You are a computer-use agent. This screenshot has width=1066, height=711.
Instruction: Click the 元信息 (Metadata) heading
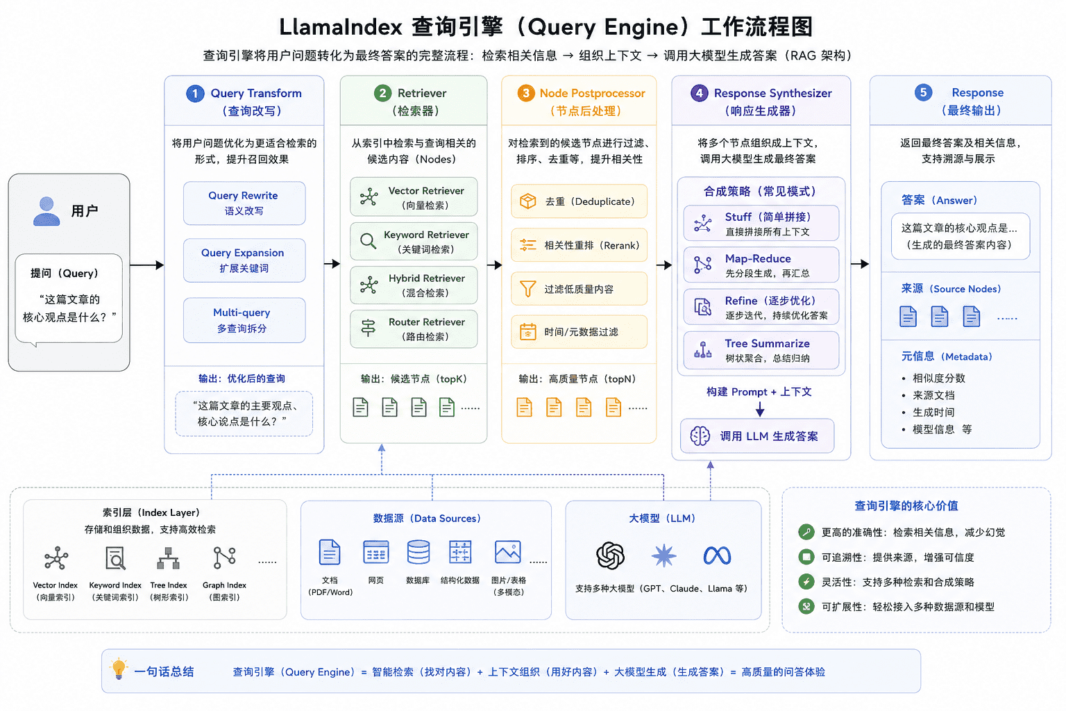pos(947,356)
